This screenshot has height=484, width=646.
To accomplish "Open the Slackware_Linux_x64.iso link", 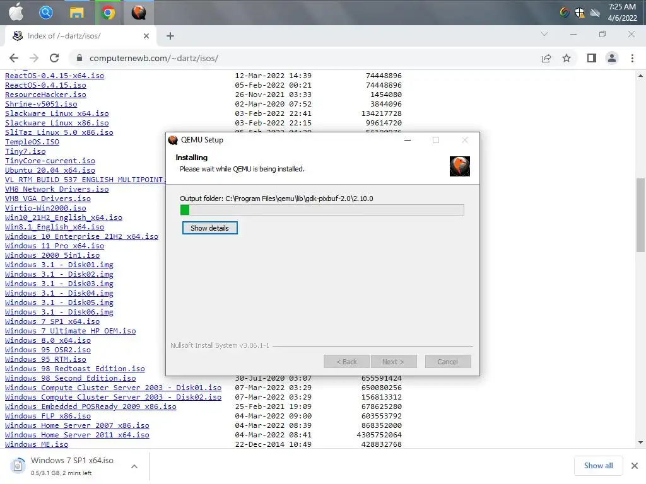I will click(57, 113).
